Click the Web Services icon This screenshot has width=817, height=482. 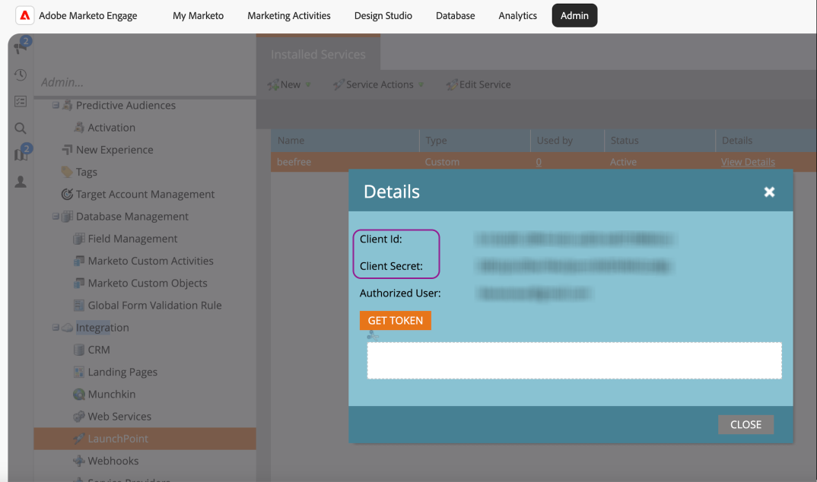(79, 417)
